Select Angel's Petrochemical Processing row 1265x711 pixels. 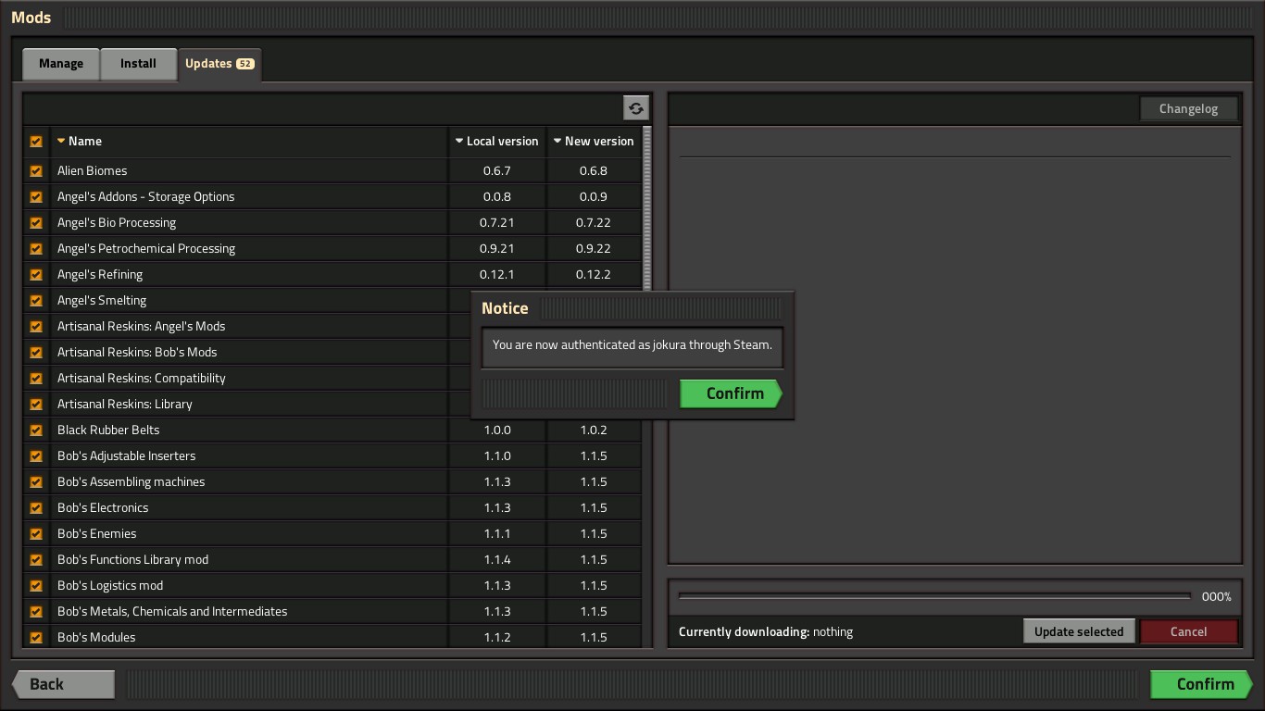tap(332, 249)
